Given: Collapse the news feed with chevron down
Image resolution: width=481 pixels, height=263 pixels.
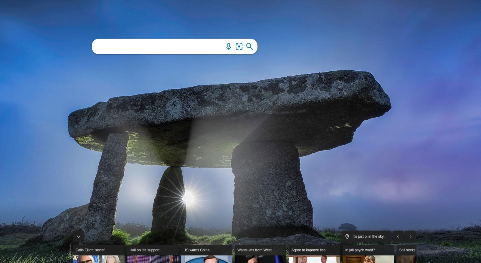Looking at the screenshot, I should pyautogui.click(x=78, y=236).
